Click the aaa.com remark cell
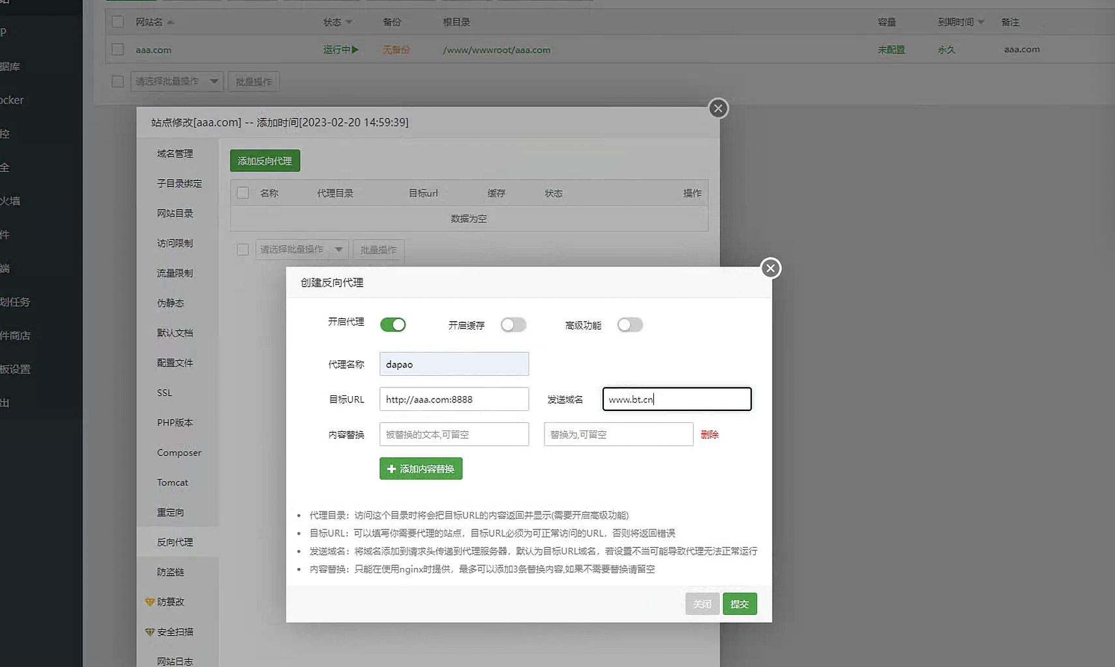 tap(1022, 50)
